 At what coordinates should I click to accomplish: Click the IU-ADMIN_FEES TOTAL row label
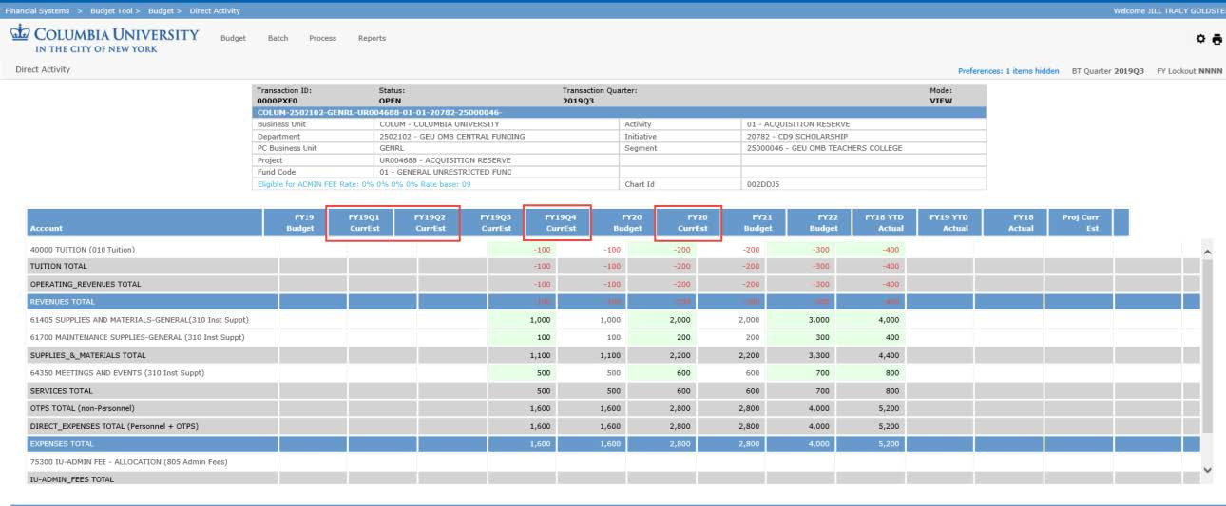[x=72, y=479]
